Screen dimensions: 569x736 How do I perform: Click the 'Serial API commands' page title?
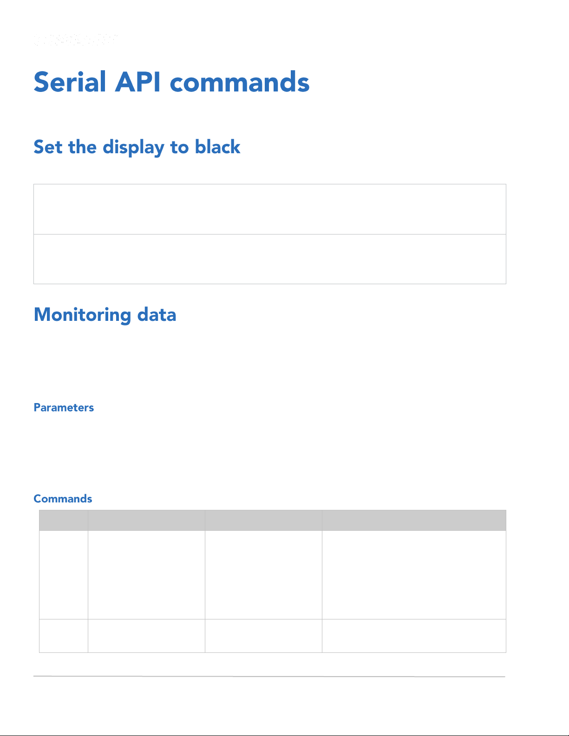pyautogui.click(x=171, y=82)
